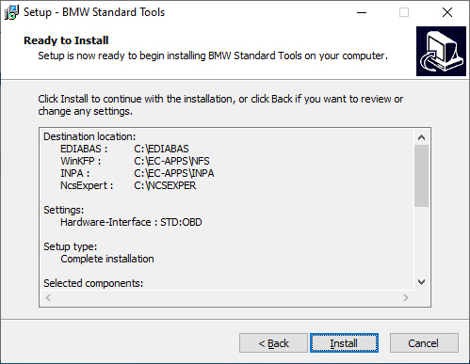This screenshot has height=364, width=470.
Task: Click the Hardware-Interface STD:OBD line
Action: [x=131, y=222]
